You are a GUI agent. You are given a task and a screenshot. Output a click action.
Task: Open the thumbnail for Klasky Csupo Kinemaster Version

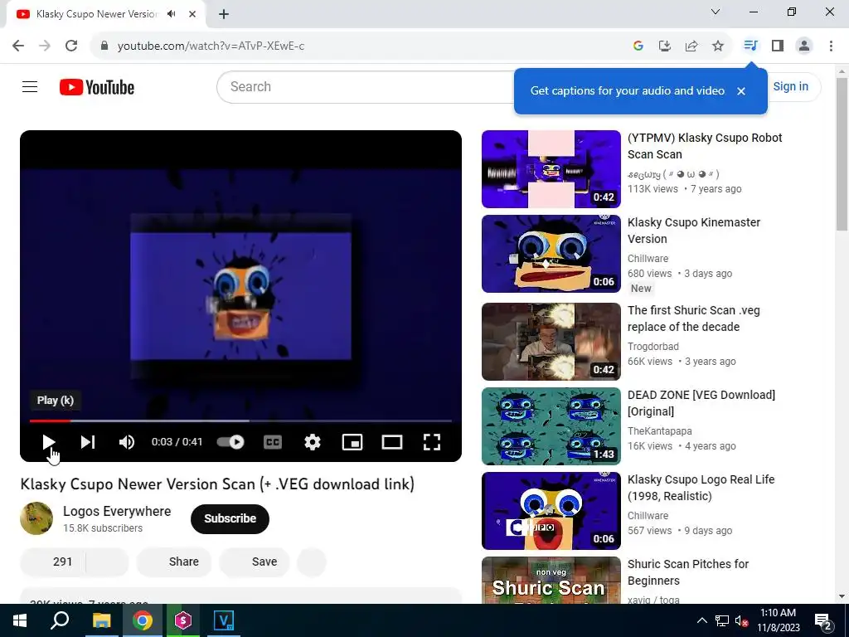click(x=551, y=254)
